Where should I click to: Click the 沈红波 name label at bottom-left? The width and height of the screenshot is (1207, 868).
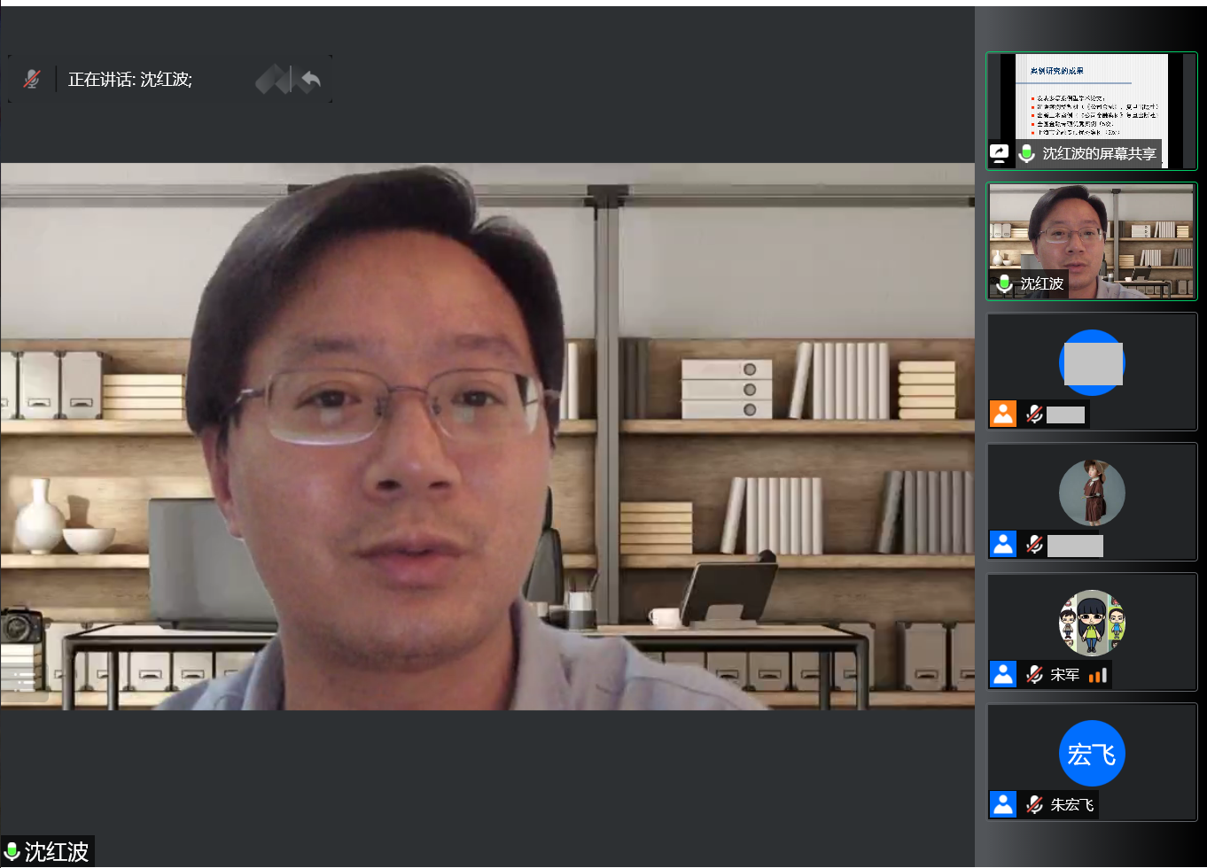[x=57, y=852]
